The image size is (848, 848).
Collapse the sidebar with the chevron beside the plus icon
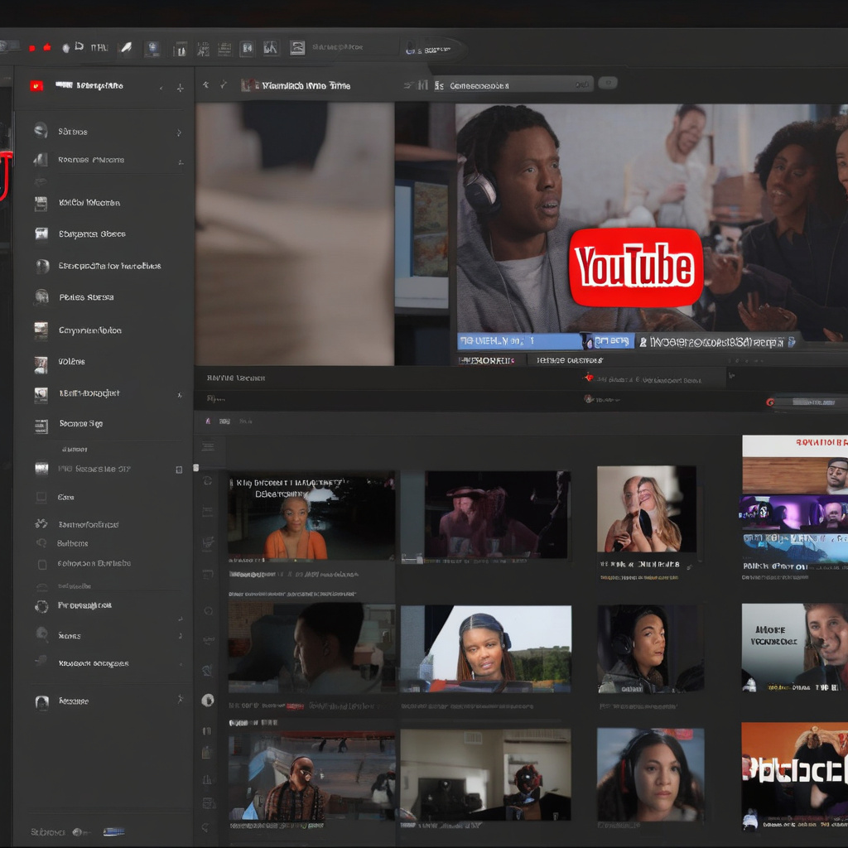pos(161,88)
